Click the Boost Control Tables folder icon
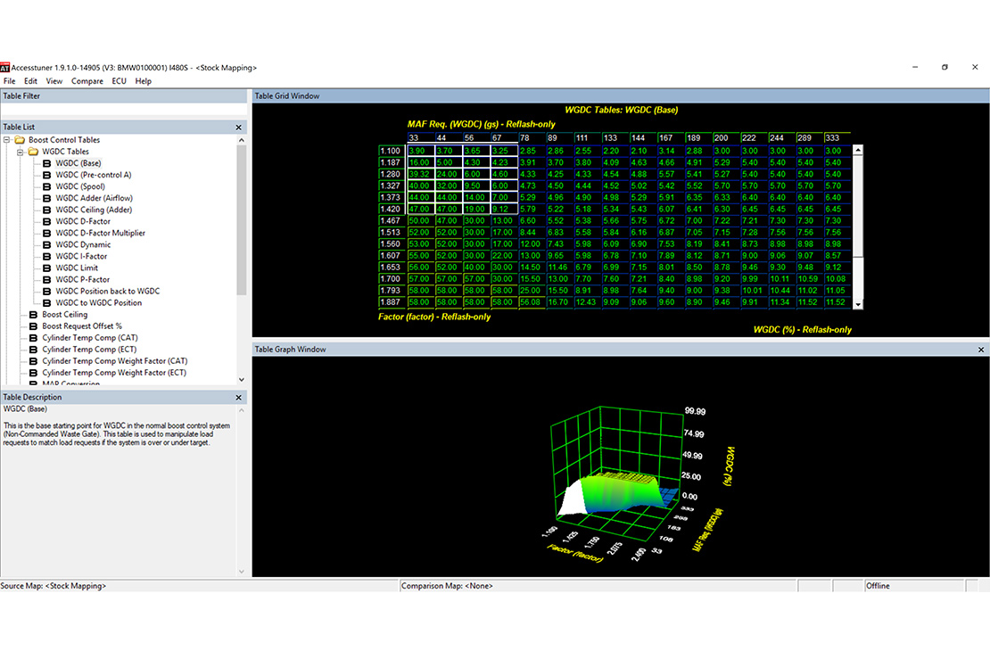 (x=20, y=140)
